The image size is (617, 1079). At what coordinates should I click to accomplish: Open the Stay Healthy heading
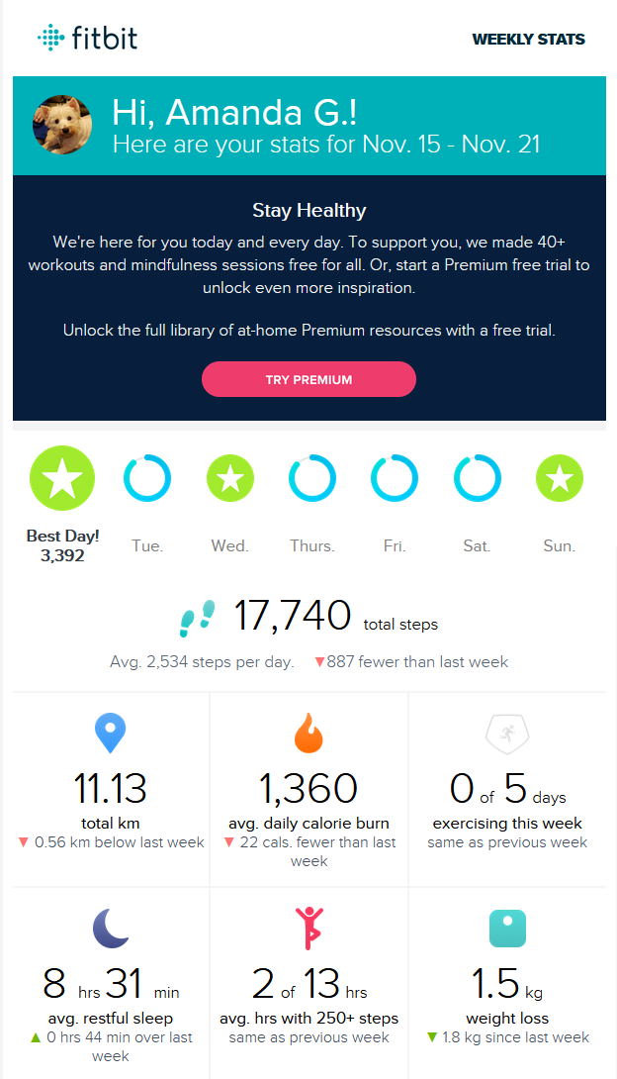tap(308, 210)
